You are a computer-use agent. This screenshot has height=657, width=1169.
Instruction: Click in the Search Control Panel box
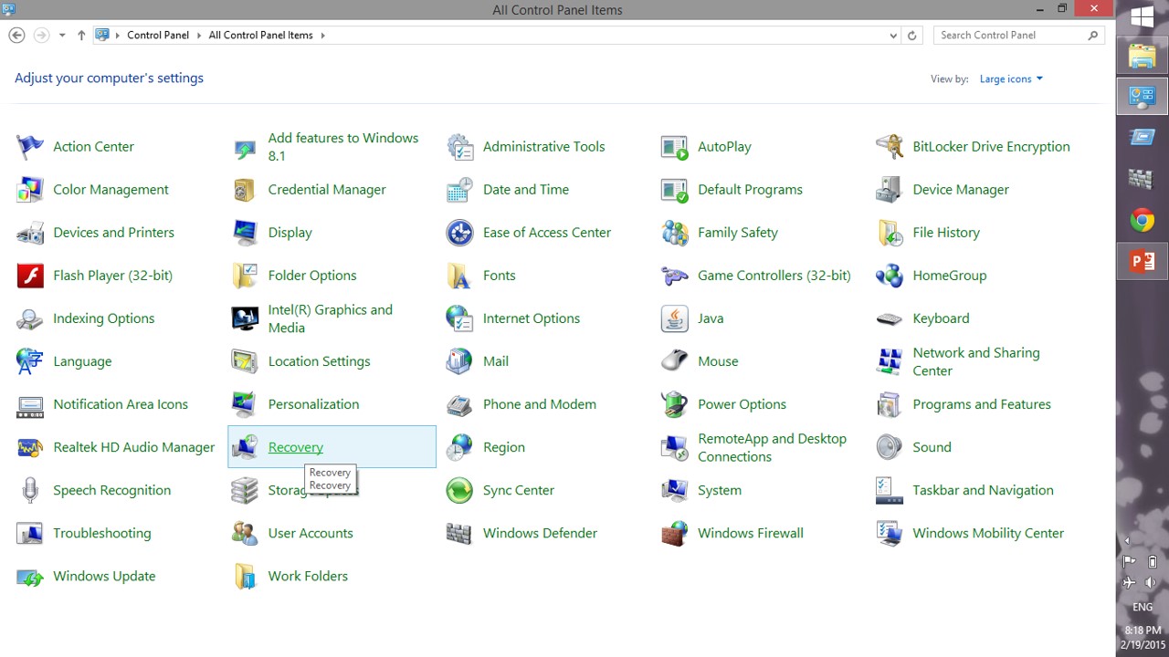(x=1009, y=36)
